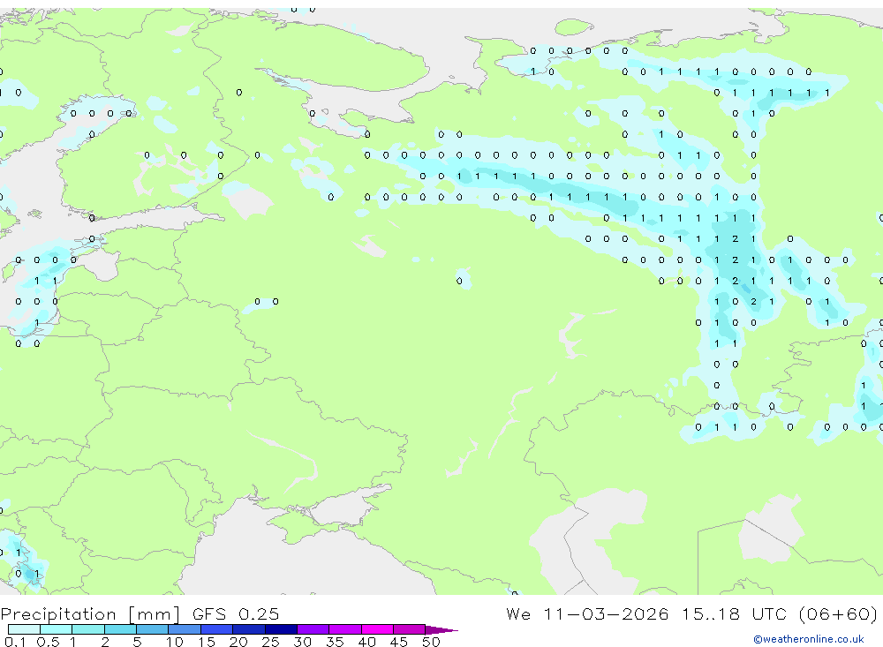Screen dimensions: 883x647
Task: Pick the 15–20 mm legend color swatch
Action: [x=217, y=629]
